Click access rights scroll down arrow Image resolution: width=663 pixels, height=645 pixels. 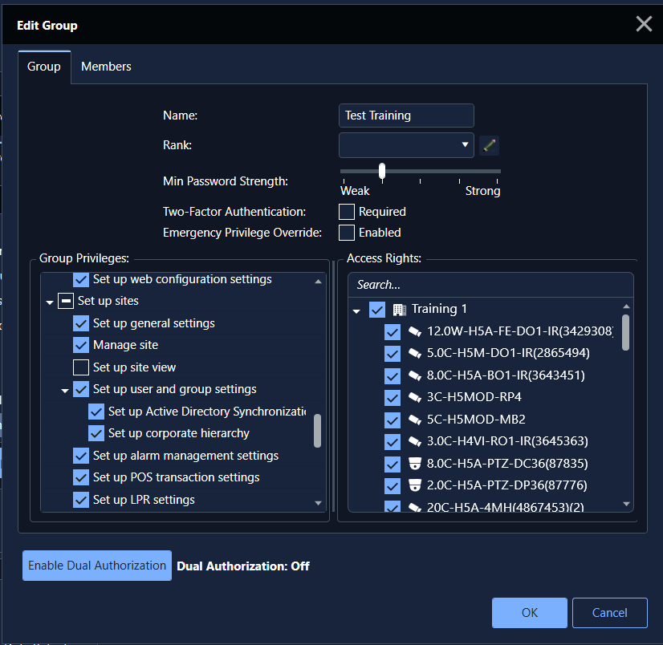627,504
